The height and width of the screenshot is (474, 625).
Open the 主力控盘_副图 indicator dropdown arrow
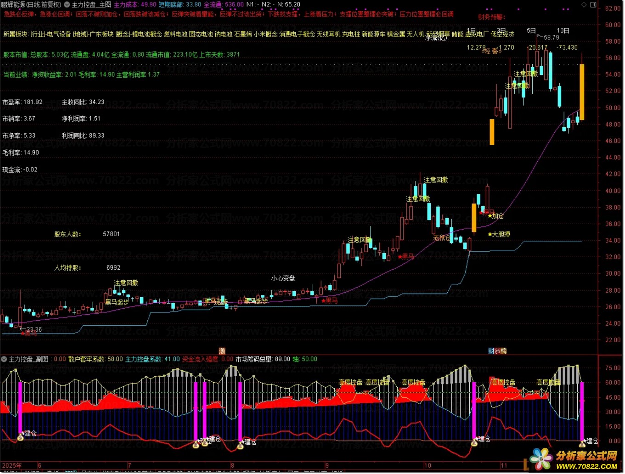(5, 359)
